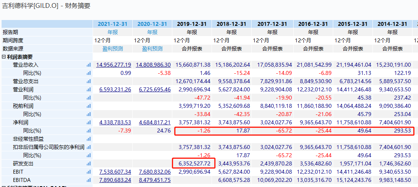Open chart icon for 研发支出 row
The width and height of the screenshot is (418, 187).
(x=88, y=163)
